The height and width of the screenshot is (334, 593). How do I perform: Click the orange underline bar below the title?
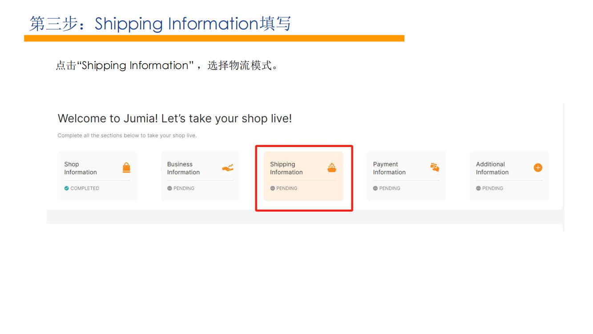click(x=214, y=38)
